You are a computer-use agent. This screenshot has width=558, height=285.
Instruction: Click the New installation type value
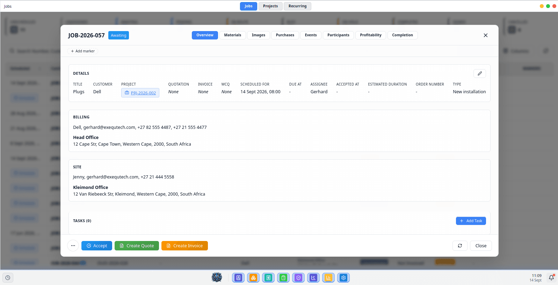469,92
